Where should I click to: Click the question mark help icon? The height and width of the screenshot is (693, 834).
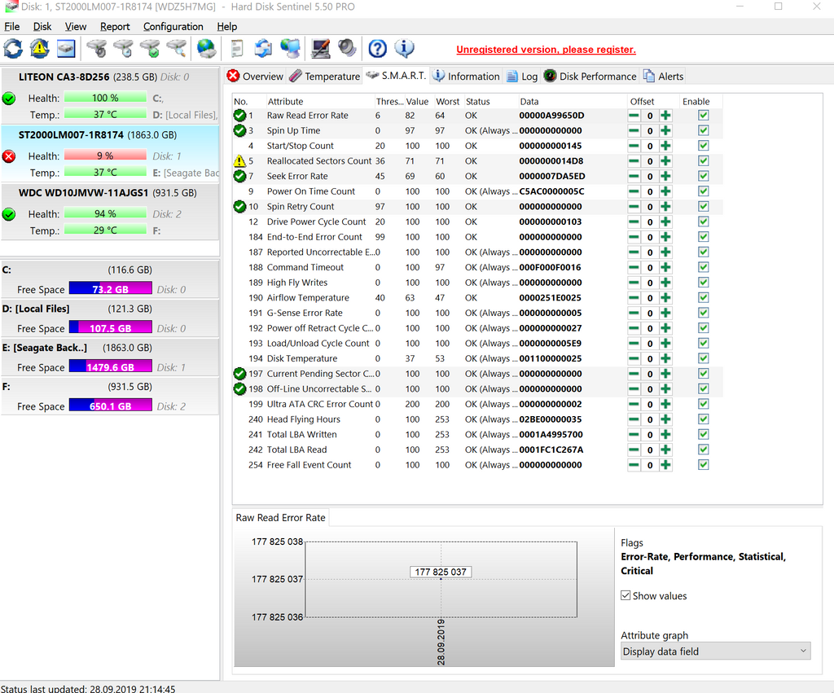click(377, 49)
